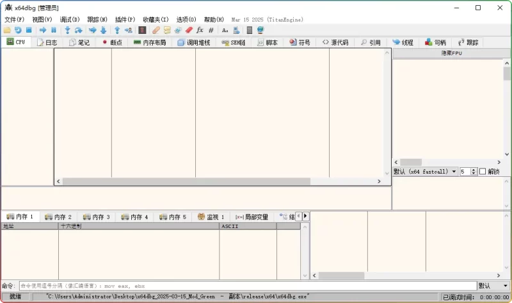This screenshot has width=512, height=303.
Task: Switch to the 符号 symbols tab
Action: coord(300,42)
